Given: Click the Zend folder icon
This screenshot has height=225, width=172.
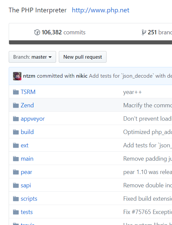Looking at the screenshot, I should point(16,105).
